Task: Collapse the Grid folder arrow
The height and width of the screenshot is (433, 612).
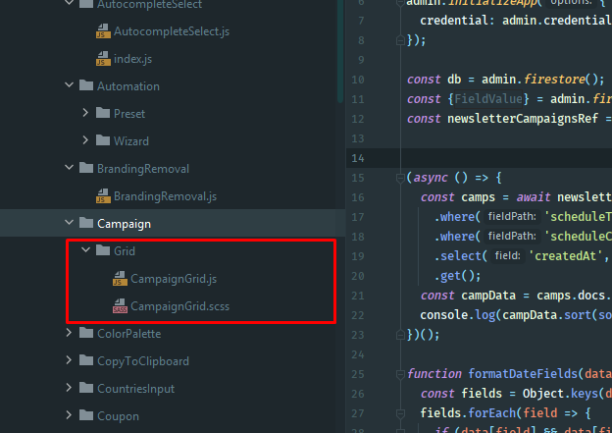Action: (86, 251)
